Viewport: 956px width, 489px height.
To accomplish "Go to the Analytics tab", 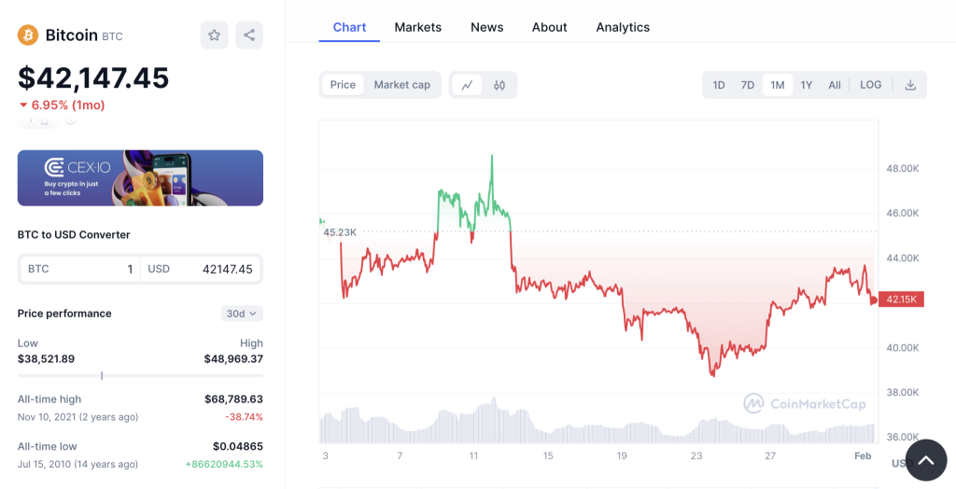I will point(623,27).
